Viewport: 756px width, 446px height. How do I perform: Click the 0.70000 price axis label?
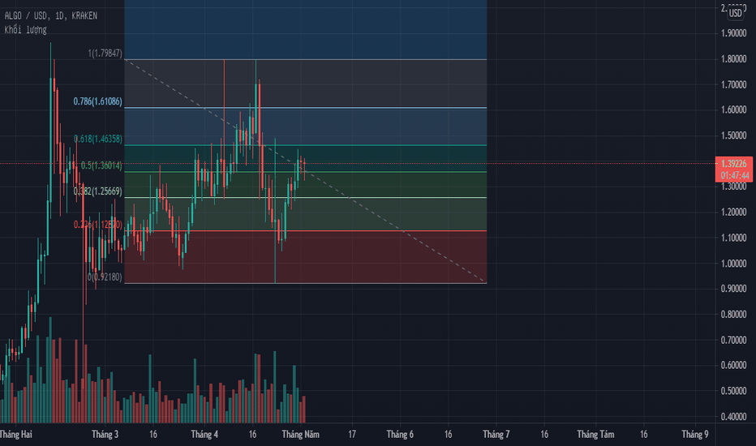pos(734,340)
